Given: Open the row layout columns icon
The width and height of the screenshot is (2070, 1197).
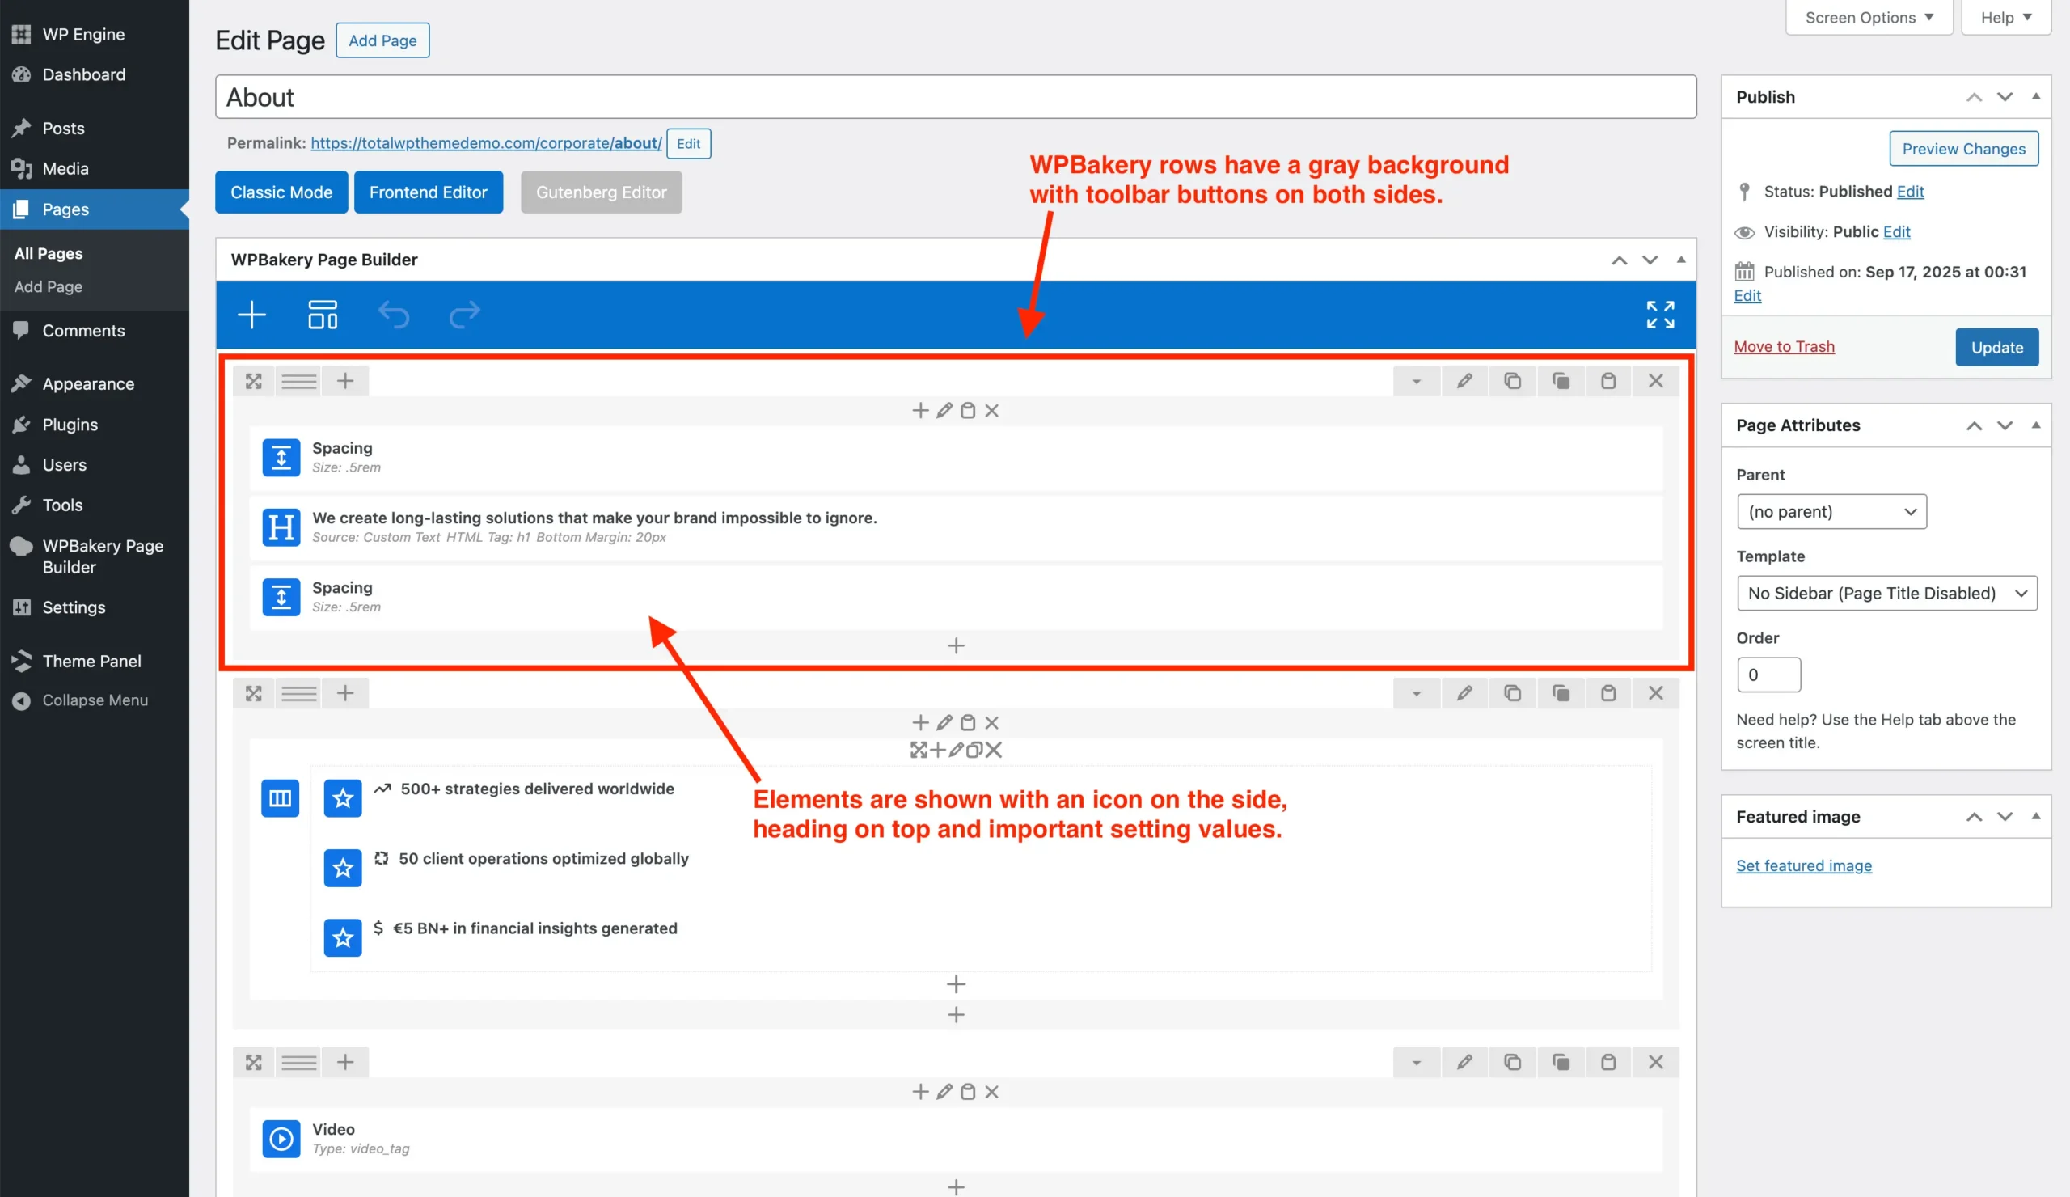Looking at the screenshot, I should click(x=298, y=380).
